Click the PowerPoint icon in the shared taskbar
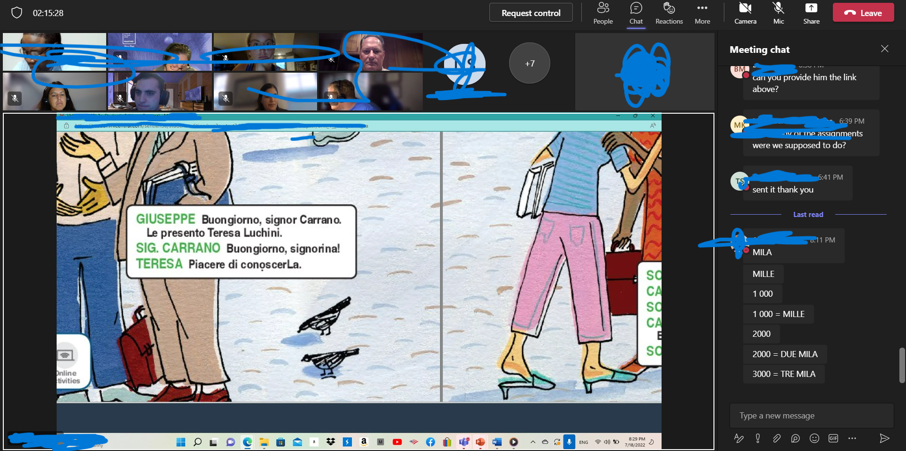This screenshot has height=451, width=906. (x=480, y=442)
